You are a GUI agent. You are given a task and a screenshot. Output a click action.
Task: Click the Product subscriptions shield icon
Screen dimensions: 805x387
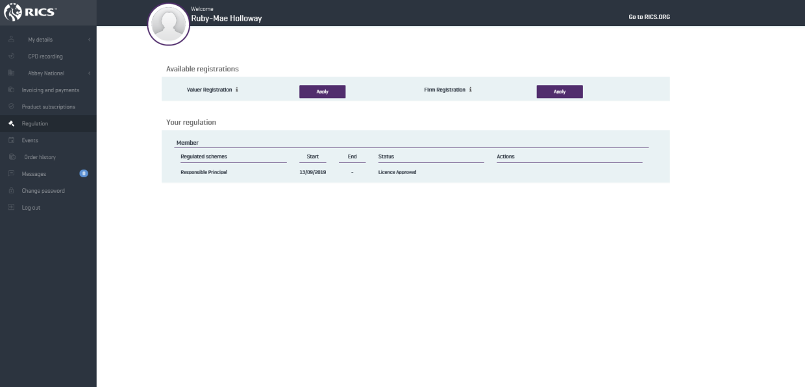click(x=11, y=106)
